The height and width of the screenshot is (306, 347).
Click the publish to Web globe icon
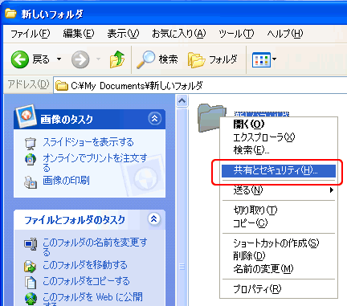(31, 299)
